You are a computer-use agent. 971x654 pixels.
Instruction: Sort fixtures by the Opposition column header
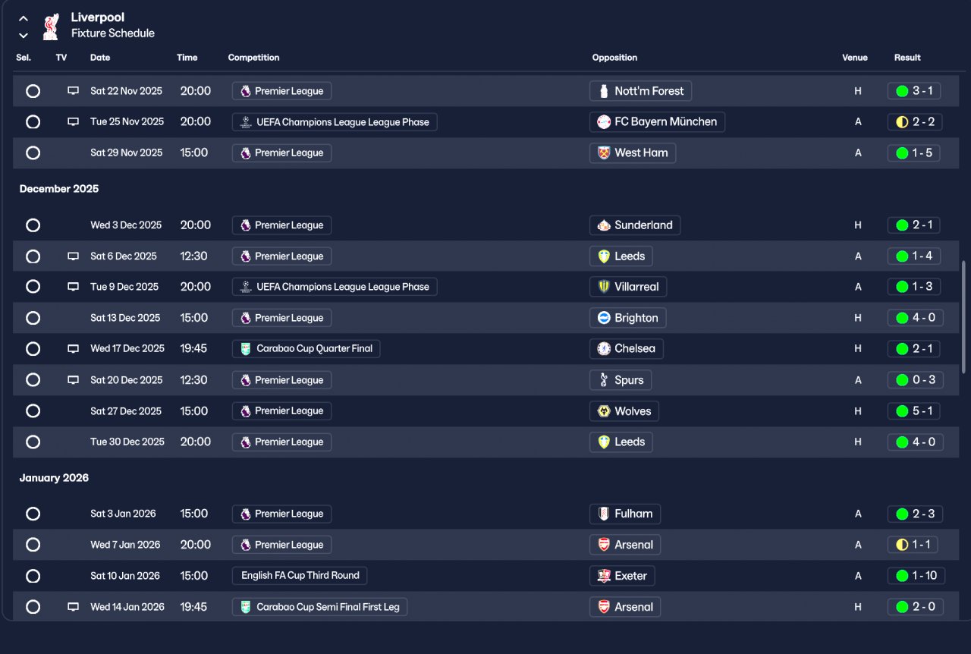coord(614,58)
